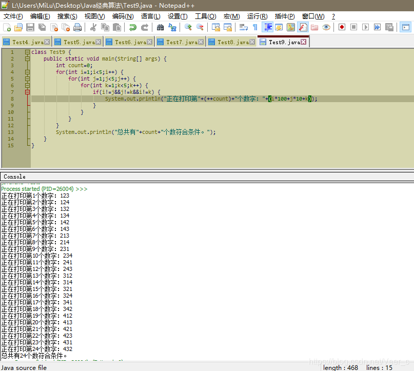Viewport: 414px width, 371px height.
Task: Click the Save All icon
Action: (42, 27)
